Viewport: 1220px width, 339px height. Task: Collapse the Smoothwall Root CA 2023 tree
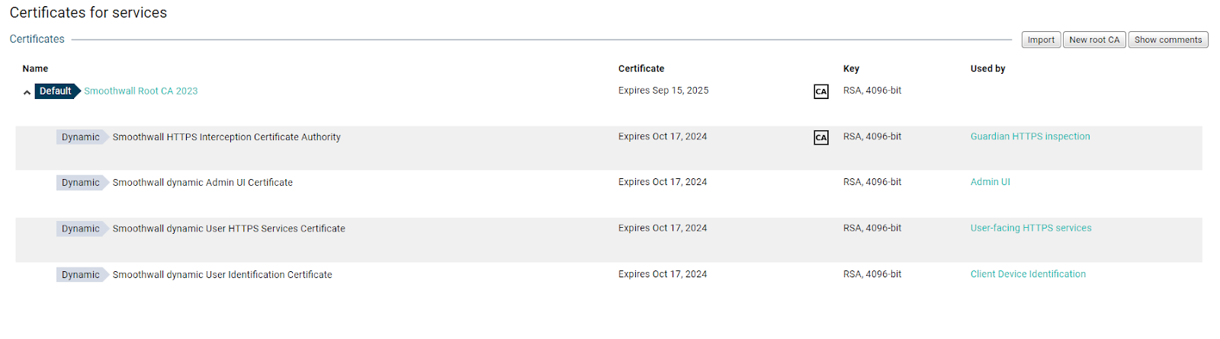(x=27, y=92)
